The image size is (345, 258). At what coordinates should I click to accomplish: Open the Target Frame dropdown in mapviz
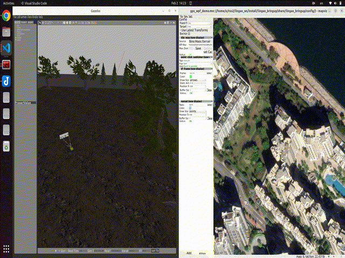(x=200, y=26)
